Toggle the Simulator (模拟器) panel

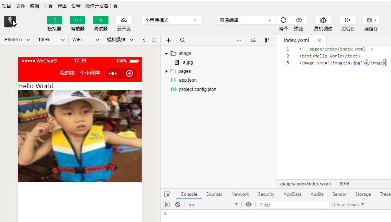coord(54,20)
